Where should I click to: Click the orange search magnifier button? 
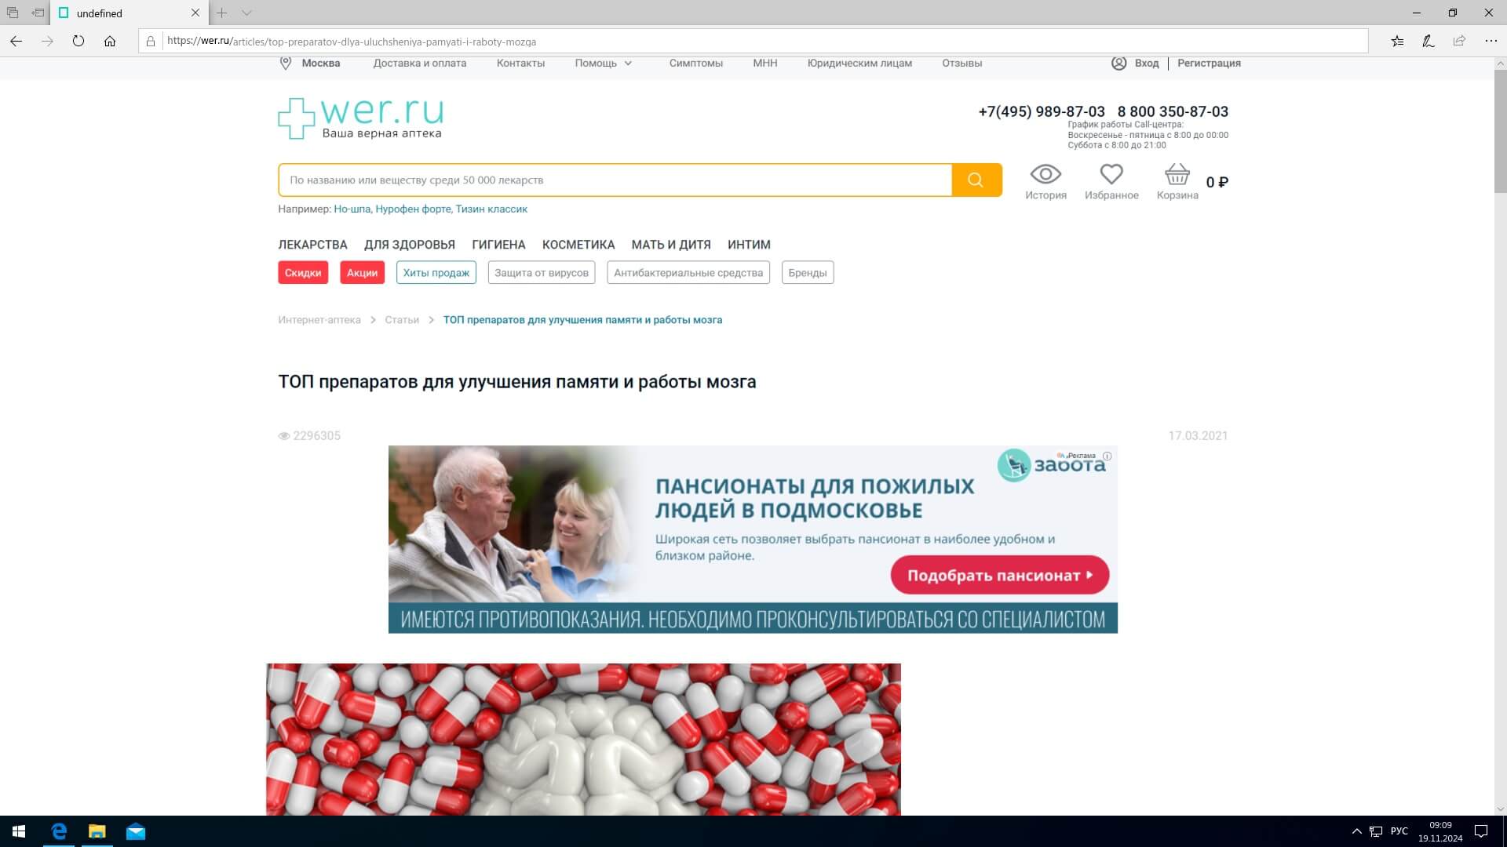pyautogui.click(x=976, y=180)
